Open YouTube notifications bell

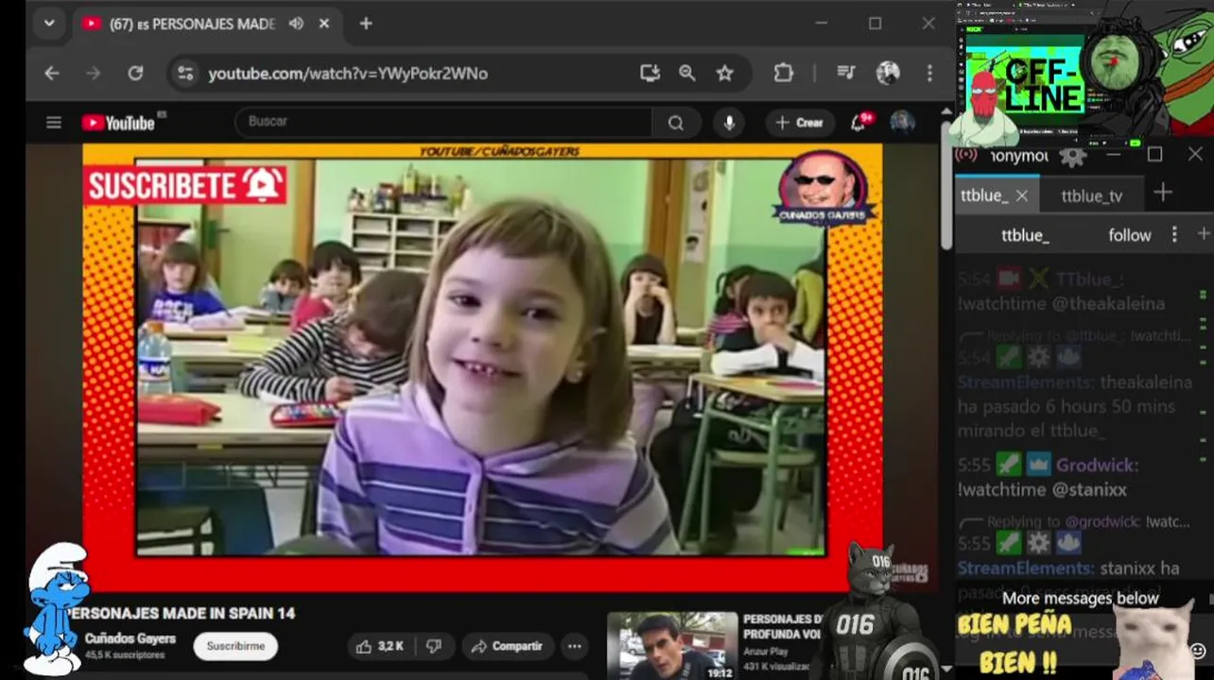click(859, 123)
